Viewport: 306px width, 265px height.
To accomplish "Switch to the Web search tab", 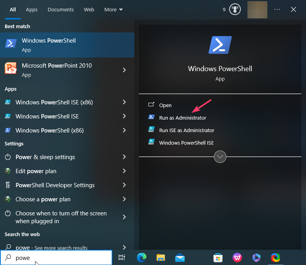I will pos(89,9).
